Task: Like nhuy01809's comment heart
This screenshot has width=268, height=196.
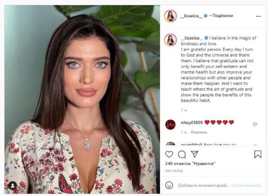Action: tap(255, 124)
